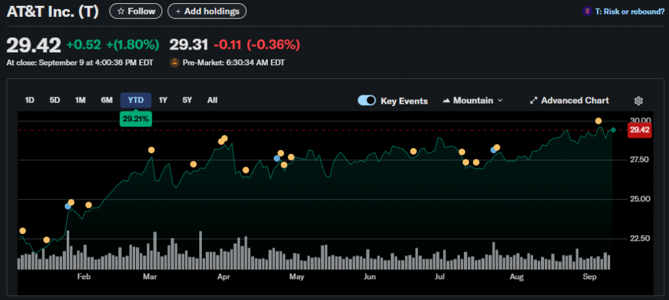Screen dimensions: 669x300
Task: Click the blue event marker in late April
Action: click(277, 158)
